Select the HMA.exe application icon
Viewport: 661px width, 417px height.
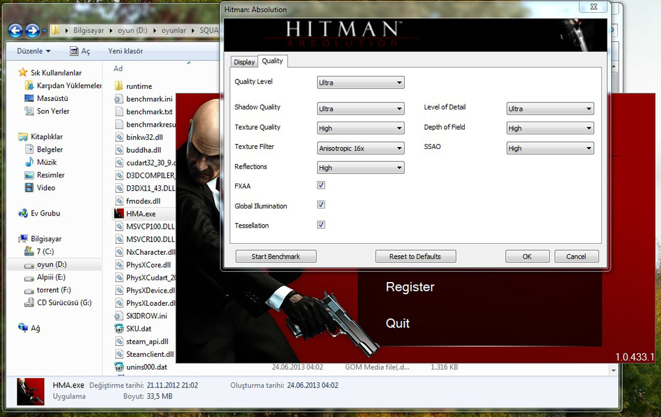(x=119, y=213)
